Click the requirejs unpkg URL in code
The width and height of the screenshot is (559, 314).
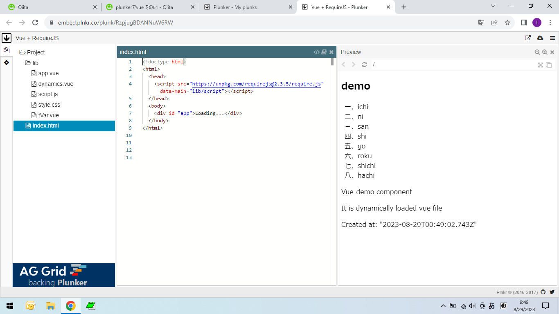tap(257, 84)
